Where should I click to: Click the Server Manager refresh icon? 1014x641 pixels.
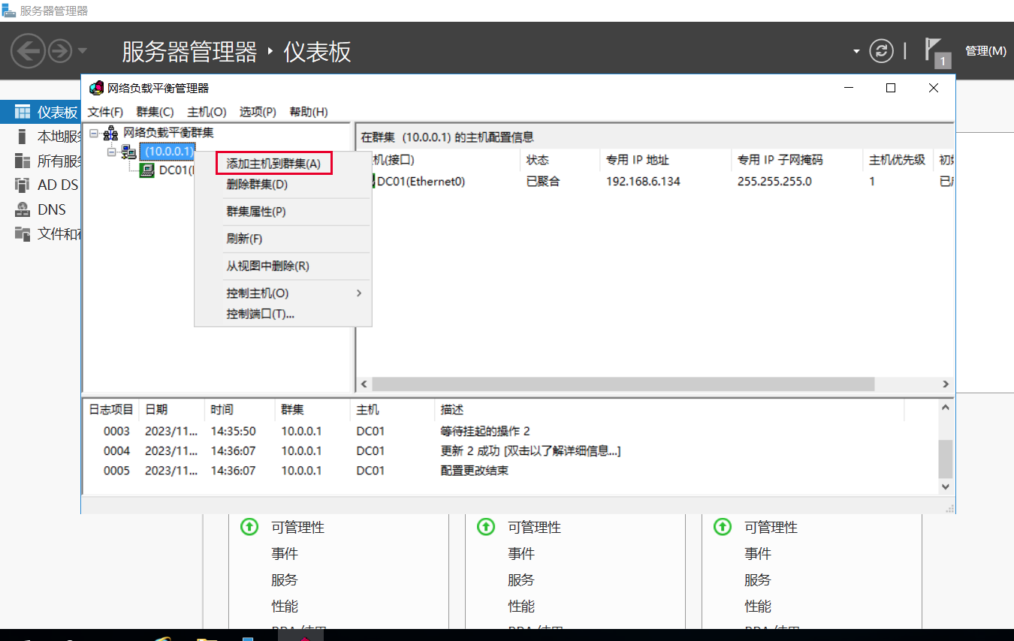(881, 51)
